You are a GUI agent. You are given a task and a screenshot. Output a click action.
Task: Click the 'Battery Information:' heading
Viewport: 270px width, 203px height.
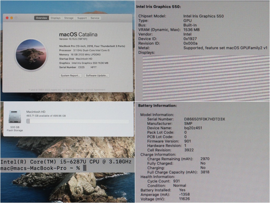(157, 106)
